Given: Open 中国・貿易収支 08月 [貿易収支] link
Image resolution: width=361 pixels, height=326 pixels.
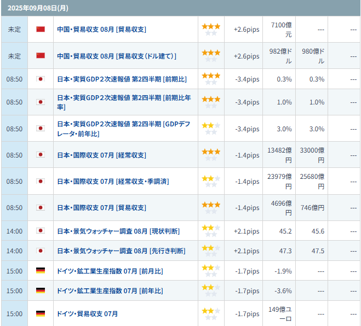Looking at the screenshot, I should [x=101, y=30].
